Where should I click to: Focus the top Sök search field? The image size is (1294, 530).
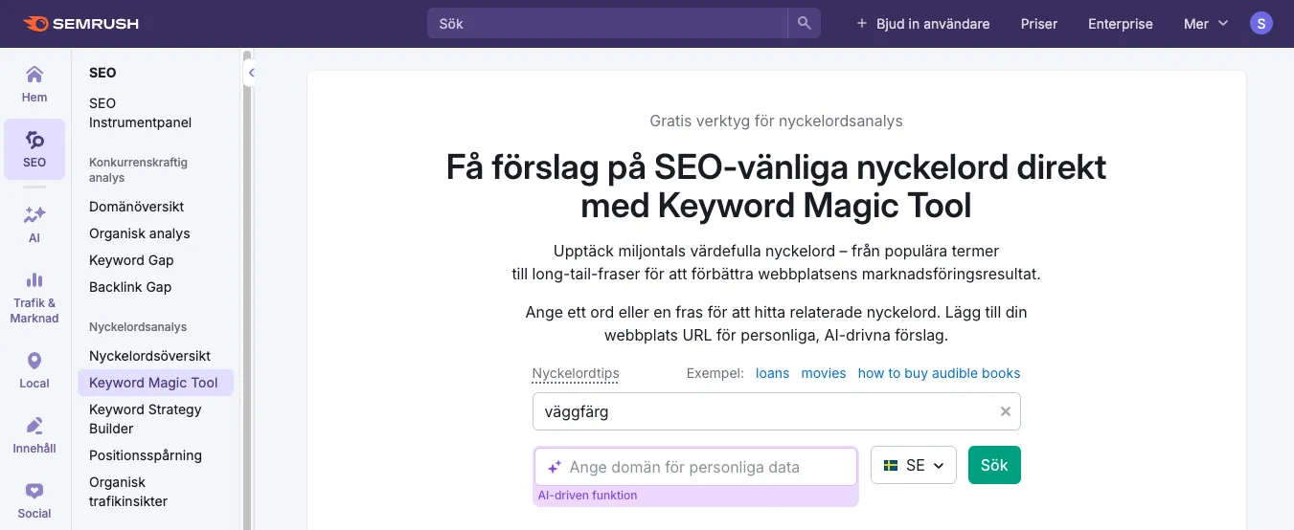[x=607, y=23]
